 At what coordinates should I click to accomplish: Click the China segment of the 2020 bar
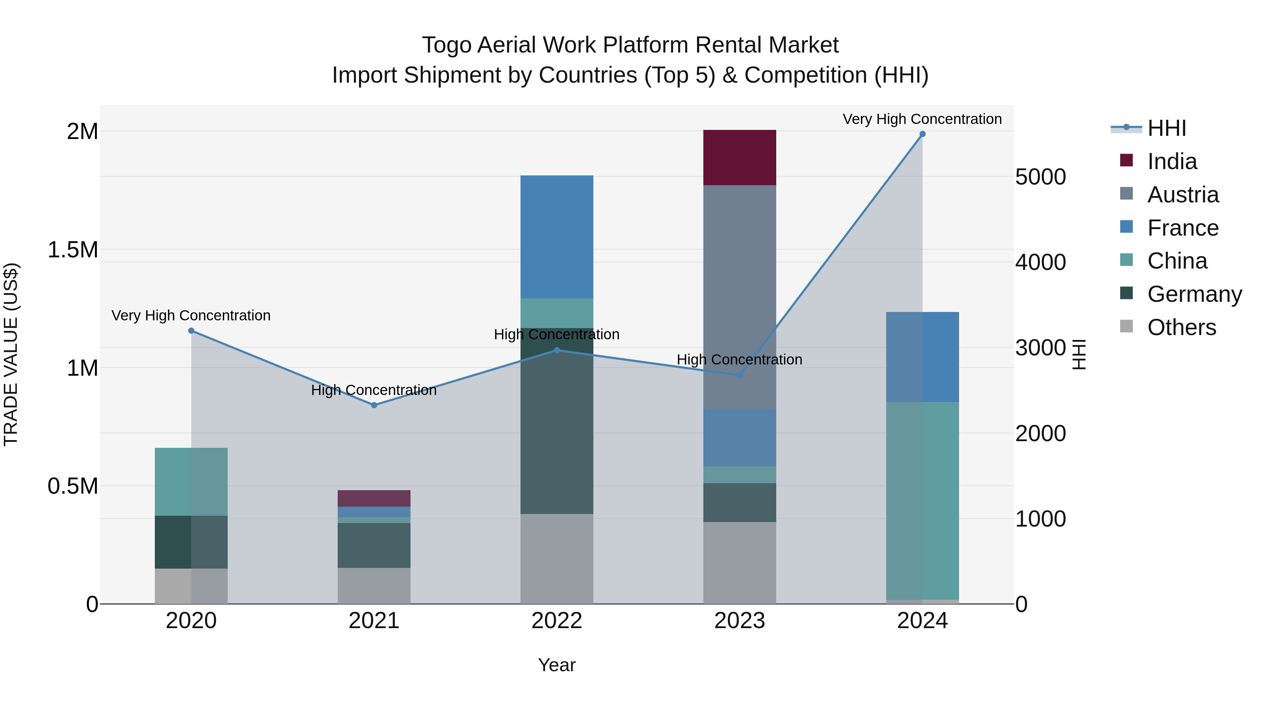click(191, 482)
